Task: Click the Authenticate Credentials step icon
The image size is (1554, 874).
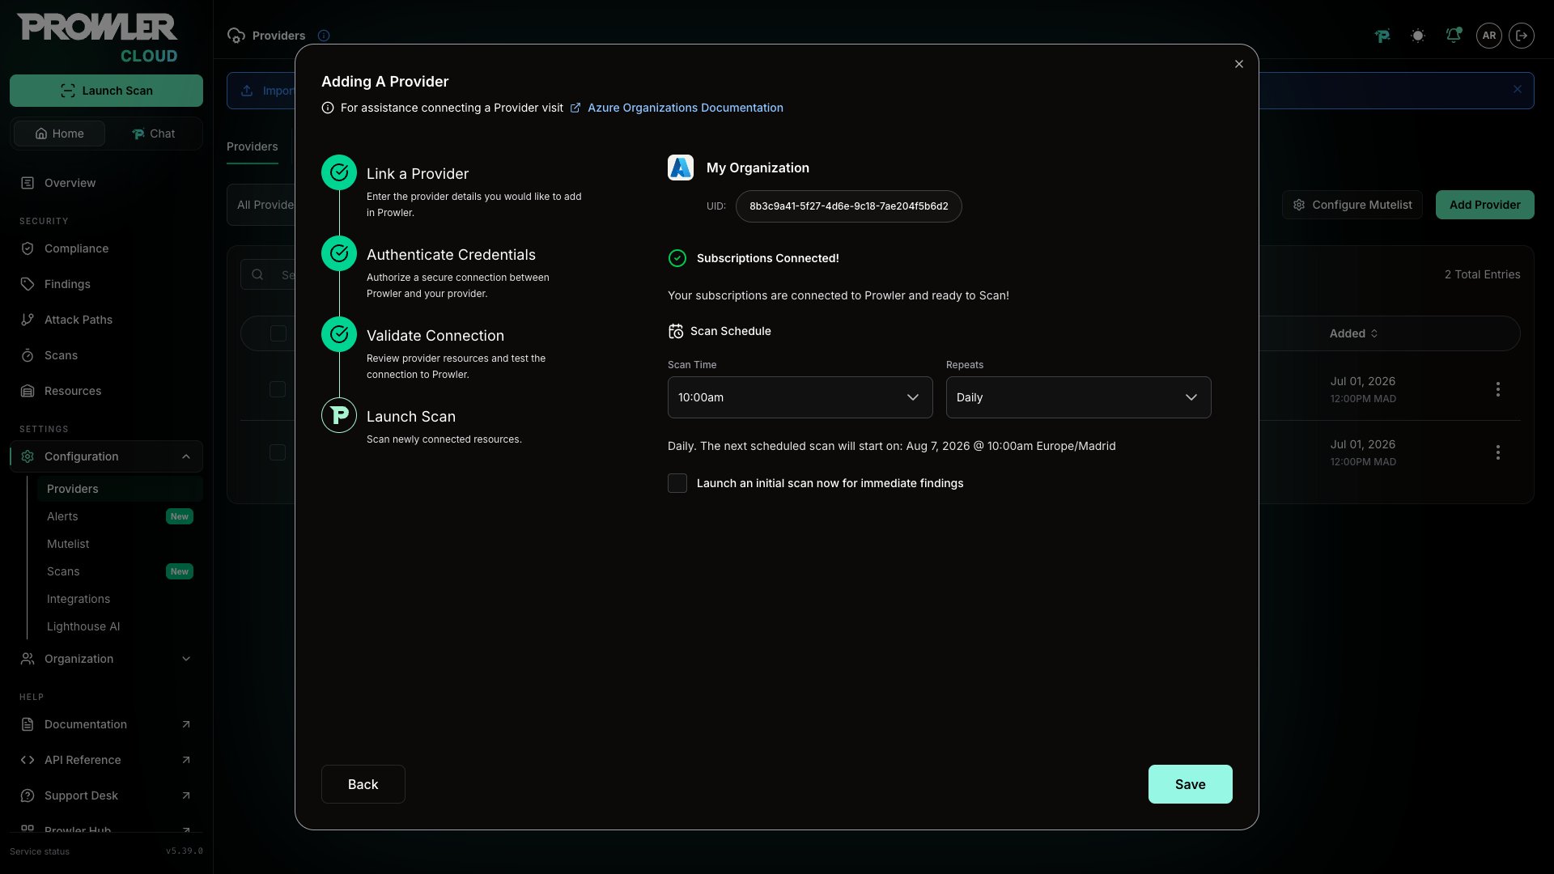Action: 339,253
